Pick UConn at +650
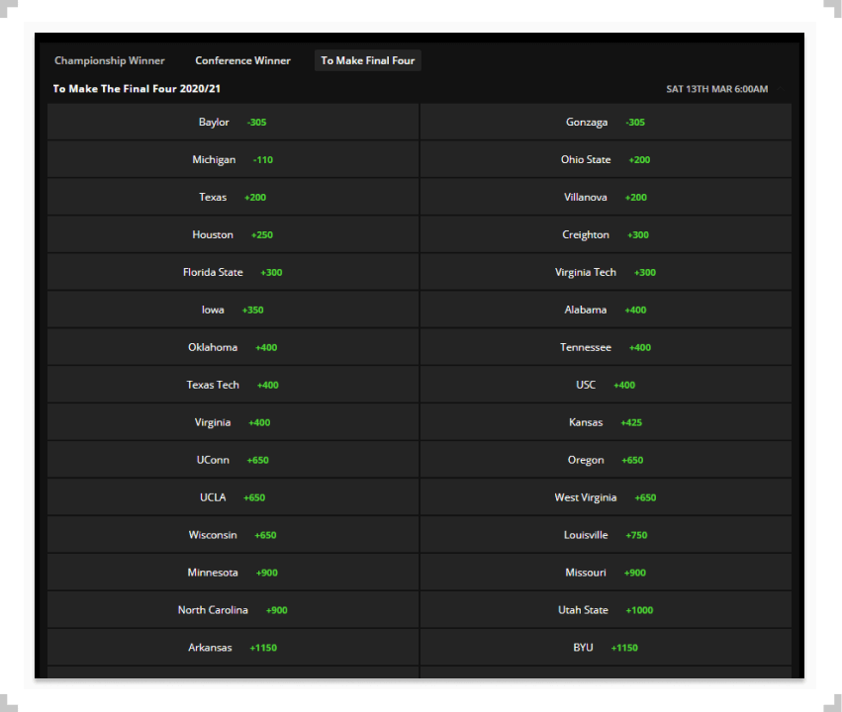The height and width of the screenshot is (712, 842). [233, 461]
